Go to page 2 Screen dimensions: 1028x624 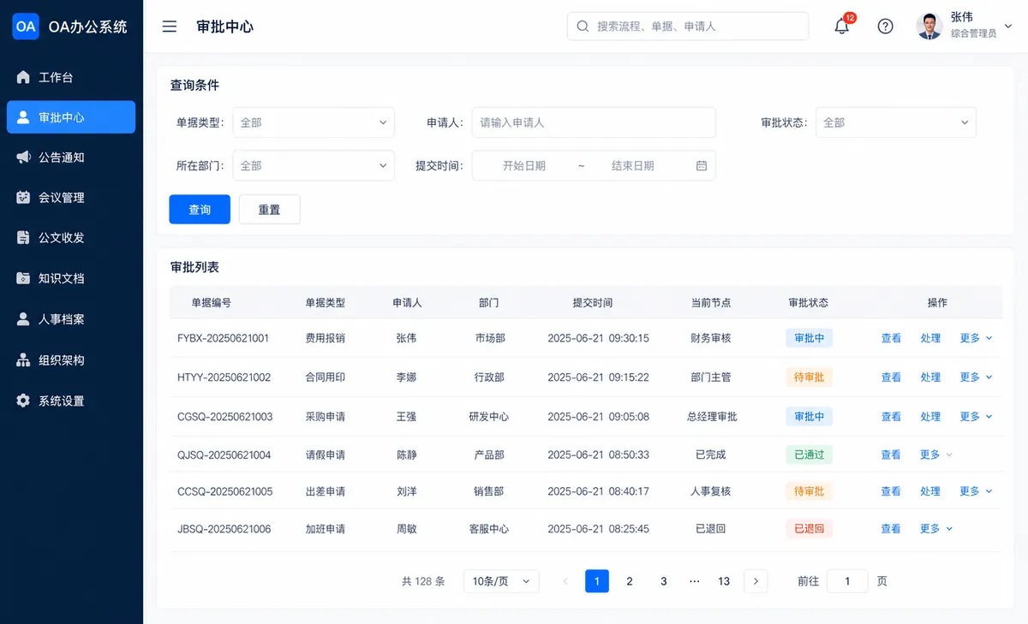(x=630, y=581)
